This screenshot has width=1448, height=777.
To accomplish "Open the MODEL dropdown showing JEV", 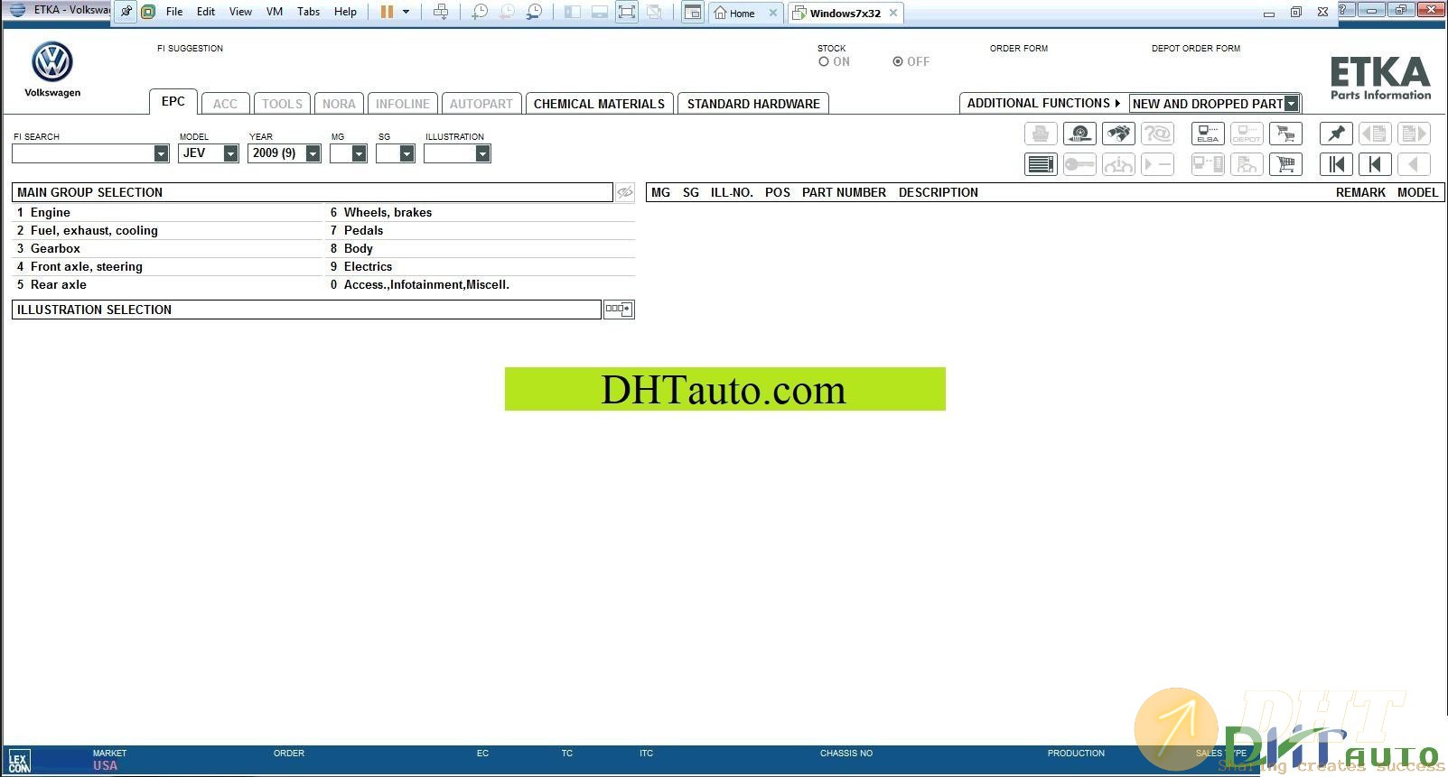I will tap(230, 153).
